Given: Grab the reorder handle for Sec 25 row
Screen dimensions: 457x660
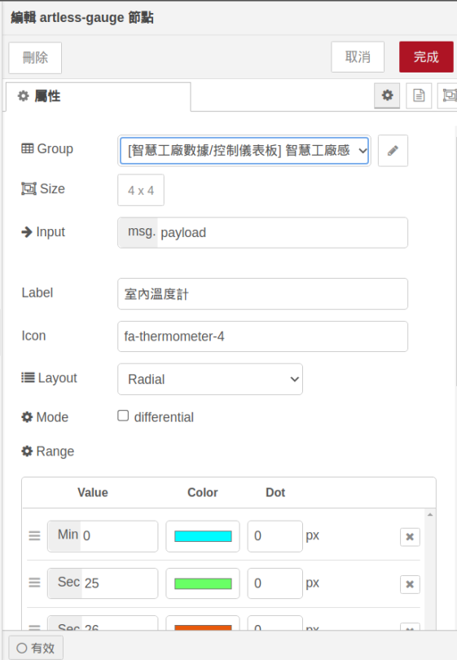Looking at the screenshot, I should (x=34, y=583).
